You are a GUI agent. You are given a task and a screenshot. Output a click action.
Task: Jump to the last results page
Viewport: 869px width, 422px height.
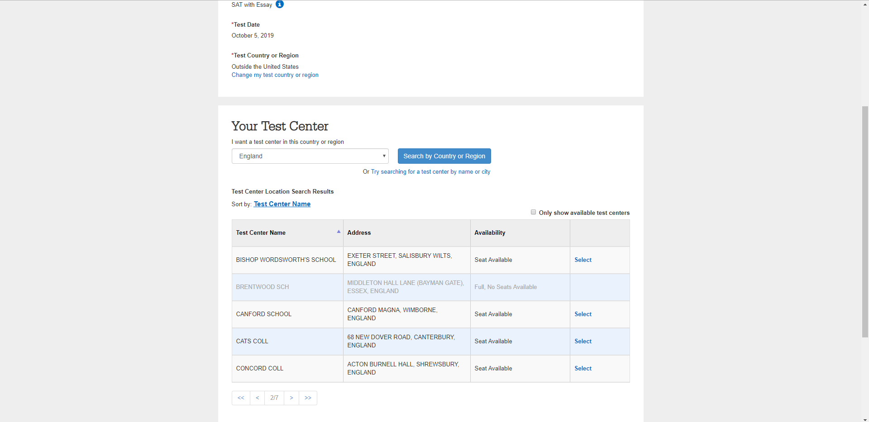tap(308, 398)
